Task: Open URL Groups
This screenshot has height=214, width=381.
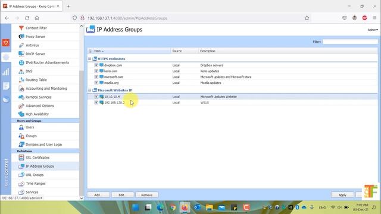Action: pyautogui.click(x=35, y=175)
